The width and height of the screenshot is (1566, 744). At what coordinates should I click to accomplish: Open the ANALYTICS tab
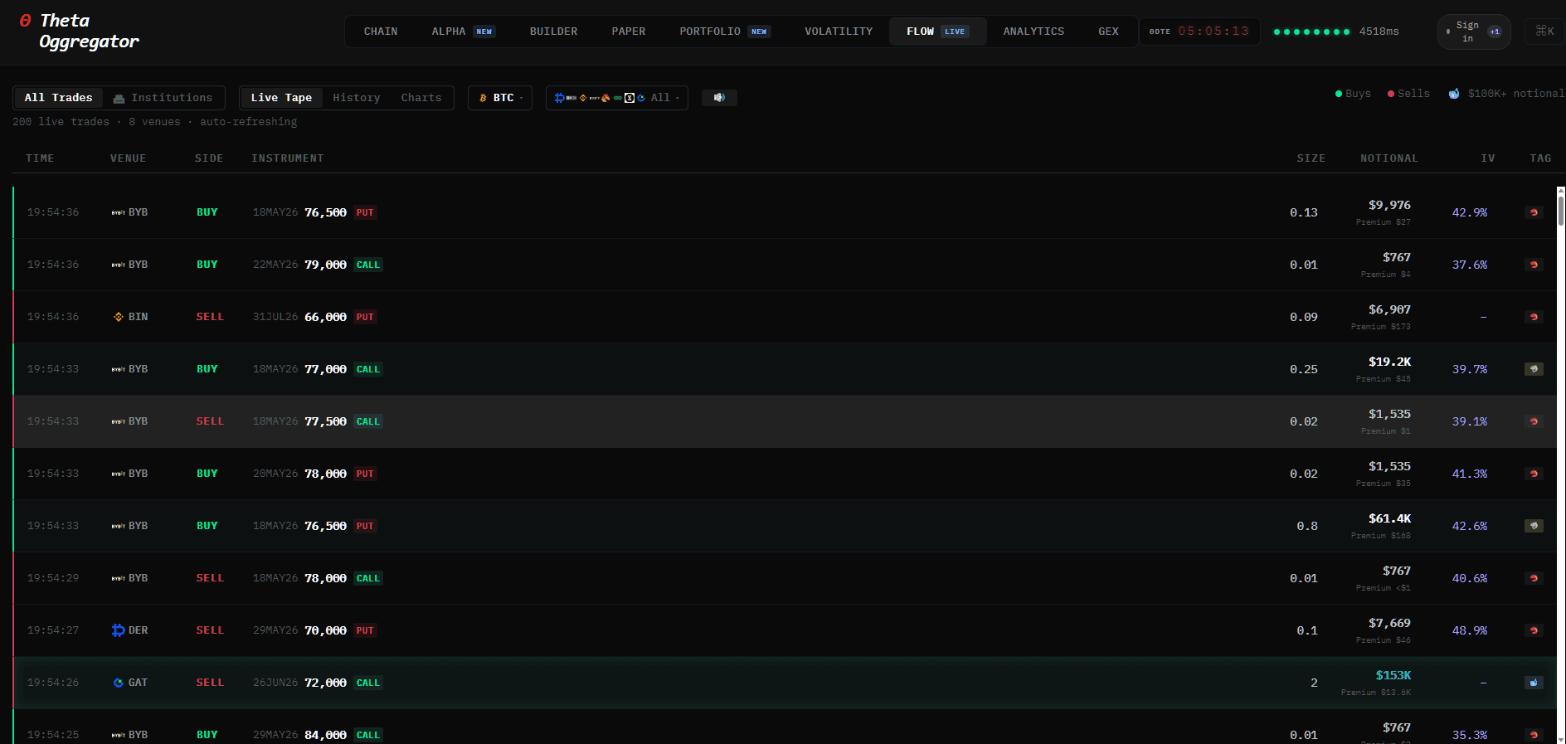point(1033,32)
